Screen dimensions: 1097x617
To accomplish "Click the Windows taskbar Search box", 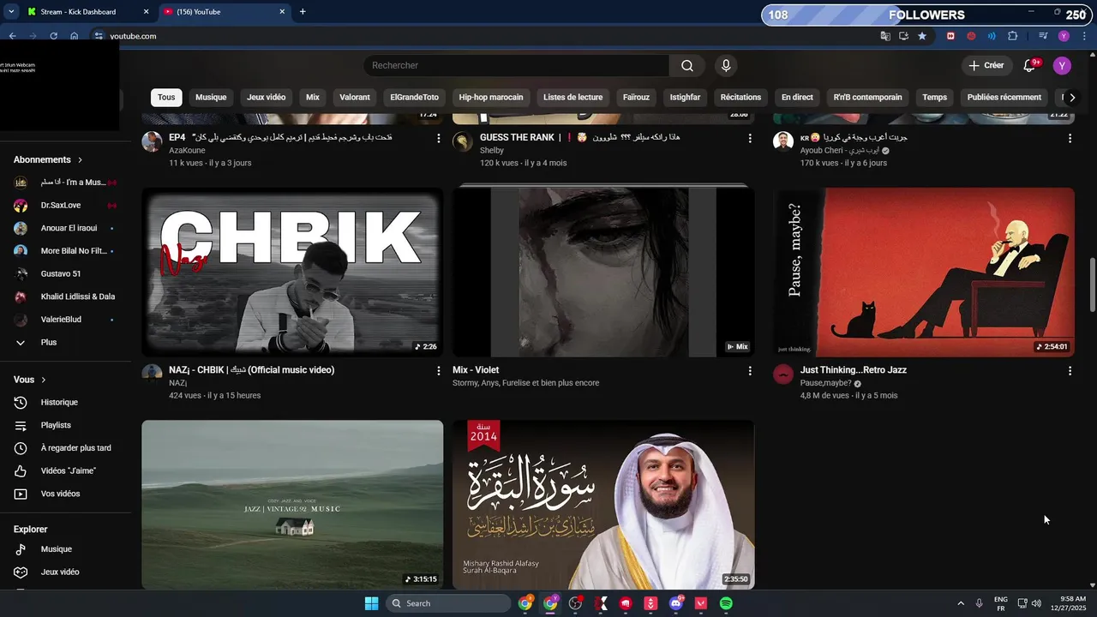I will [447, 603].
